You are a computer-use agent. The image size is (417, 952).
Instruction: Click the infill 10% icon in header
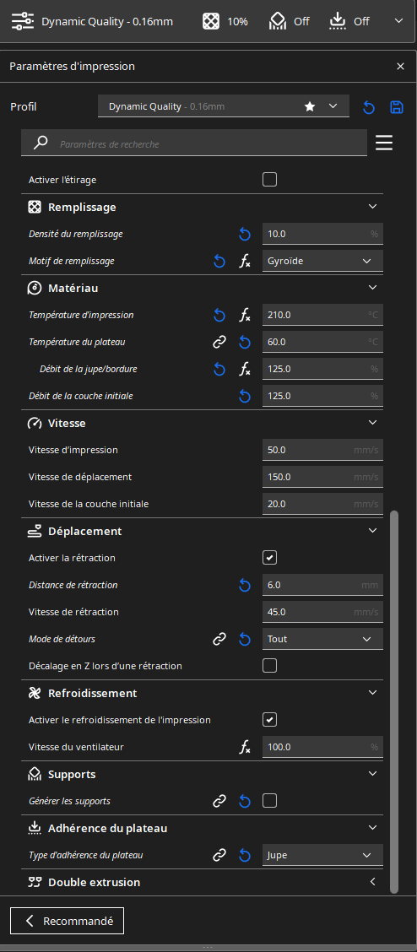tap(211, 21)
